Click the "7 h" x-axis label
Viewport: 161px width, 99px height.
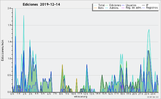[x=55, y=93]
